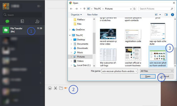
Task: Expand the Documents tree node
Action: [71, 44]
